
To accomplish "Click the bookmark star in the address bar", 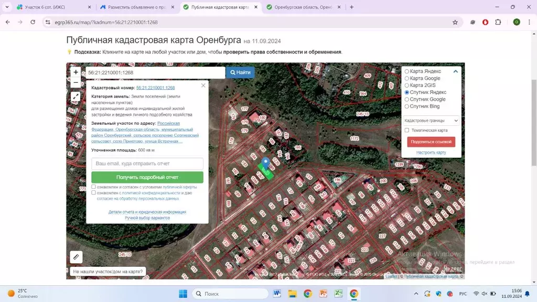I will tap(456, 23).
